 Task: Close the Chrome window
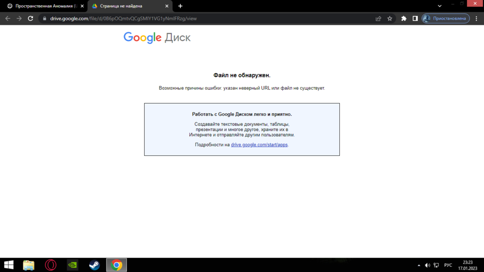(x=475, y=3)
